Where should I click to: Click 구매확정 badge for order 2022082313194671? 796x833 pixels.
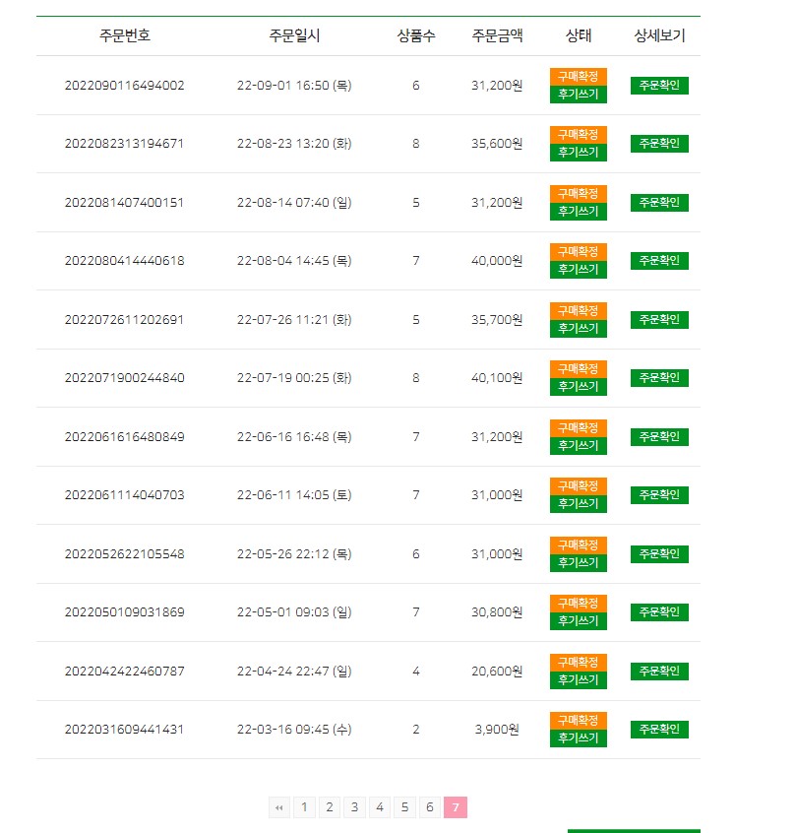[x=579, y=135]
